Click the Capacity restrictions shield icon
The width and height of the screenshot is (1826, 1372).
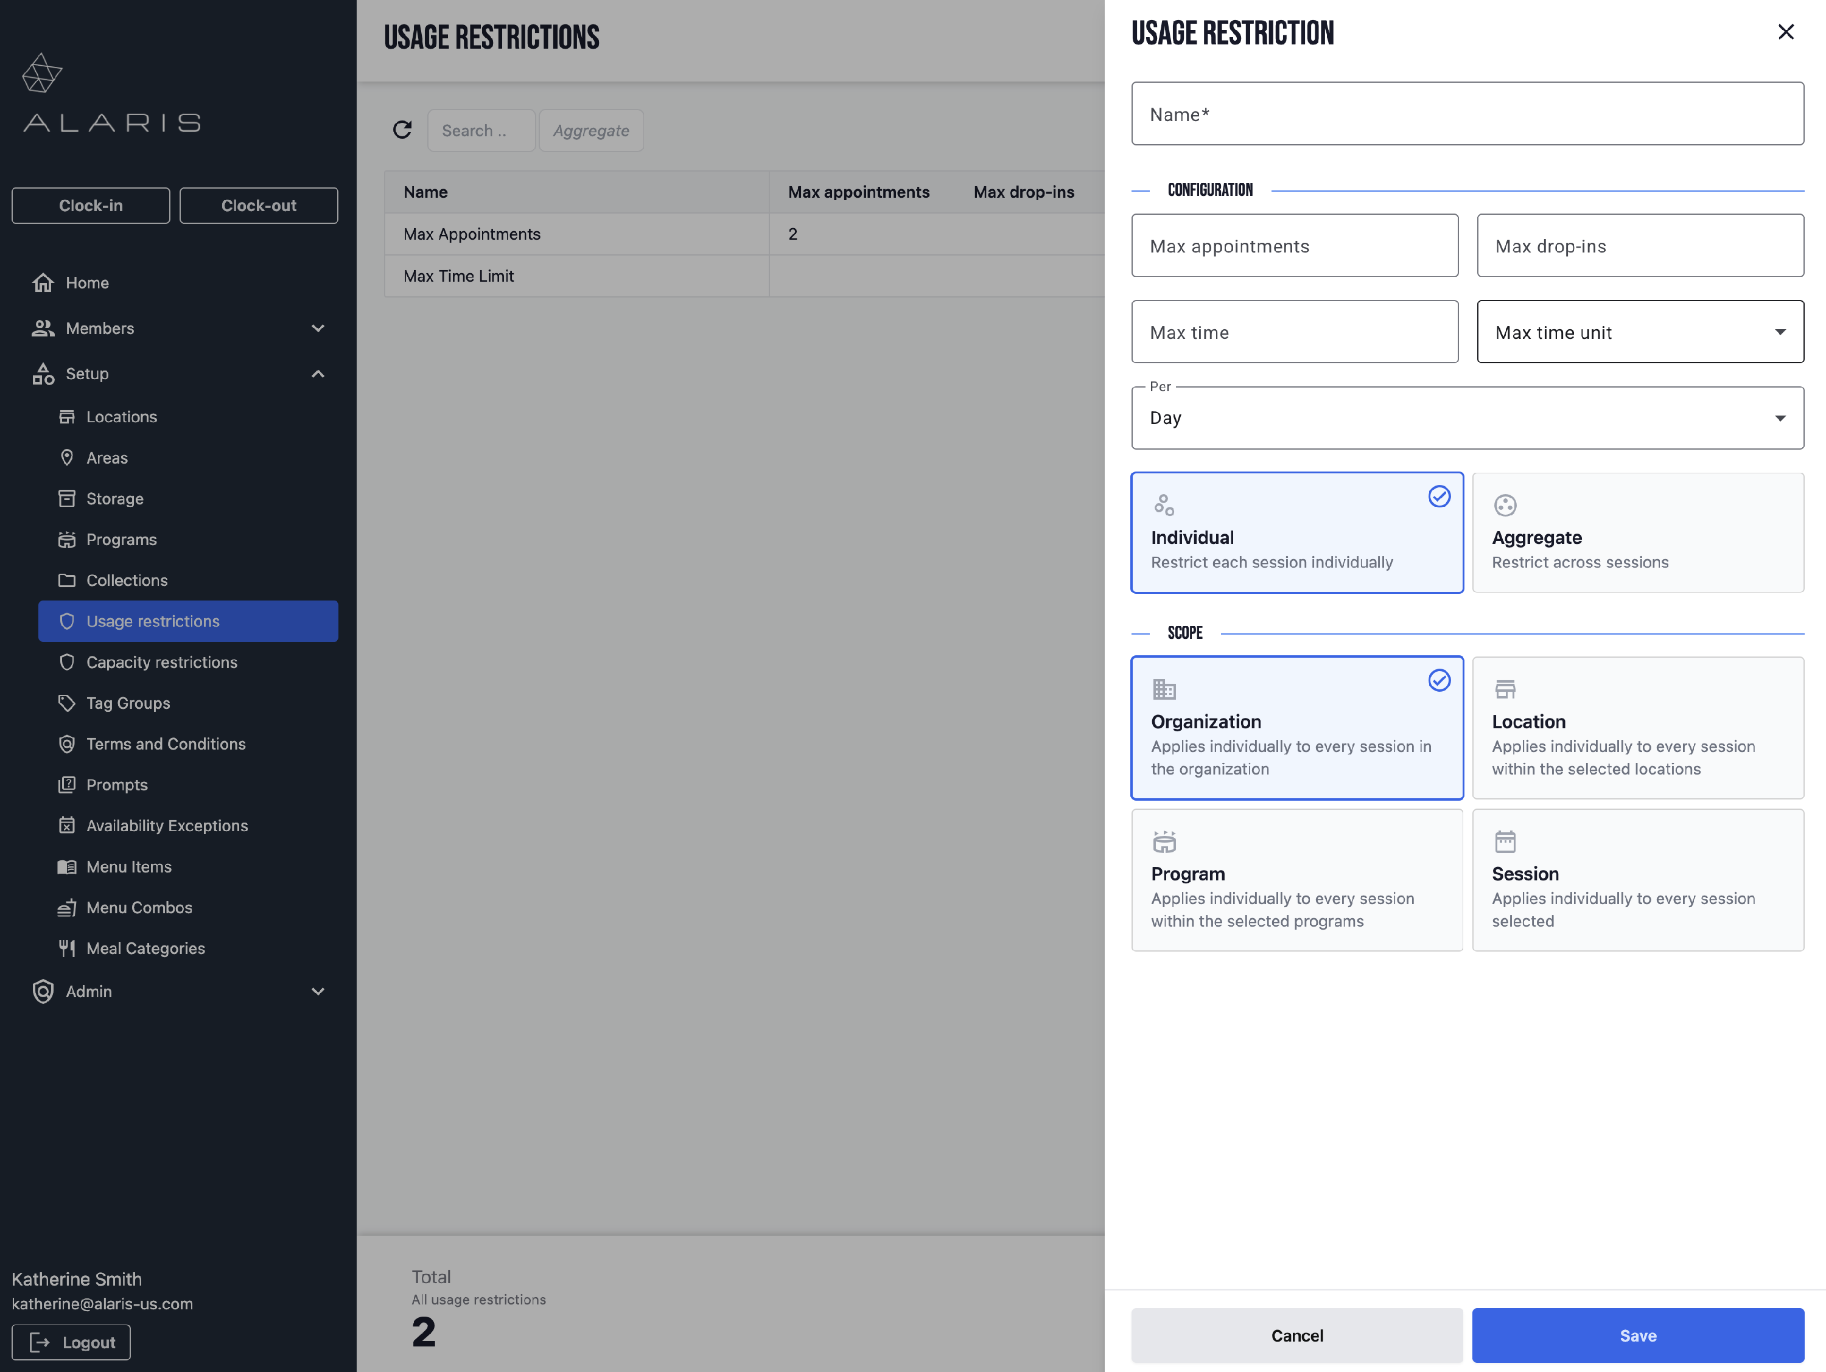coord(67,663)
